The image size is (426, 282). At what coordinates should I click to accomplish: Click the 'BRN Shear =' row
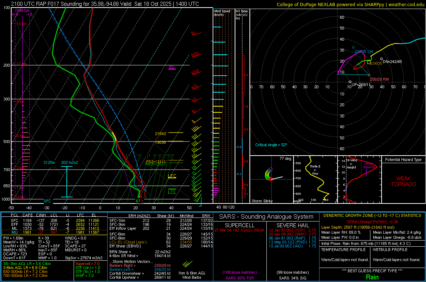click(140, 252)
